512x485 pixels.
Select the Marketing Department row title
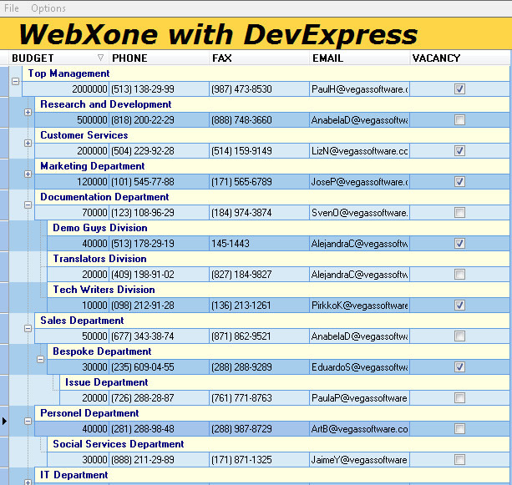click(x=92, y=166)
